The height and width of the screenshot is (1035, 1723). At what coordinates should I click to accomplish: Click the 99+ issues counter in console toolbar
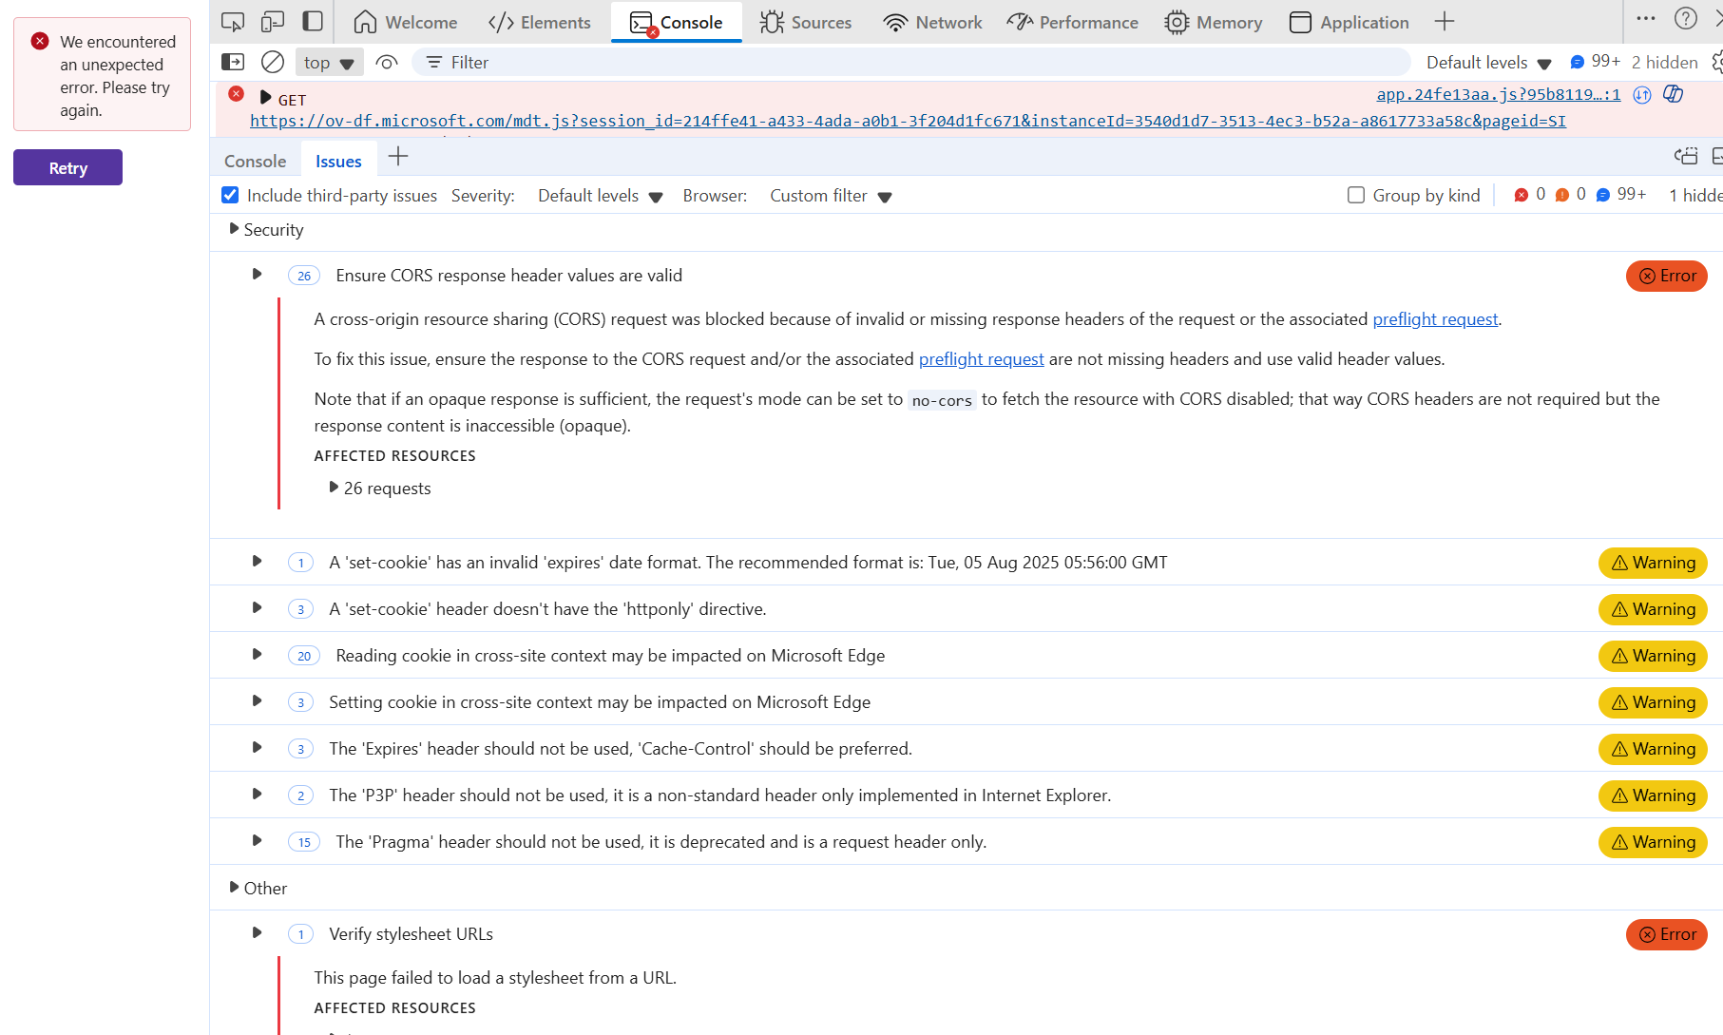tap(1596, 62)
